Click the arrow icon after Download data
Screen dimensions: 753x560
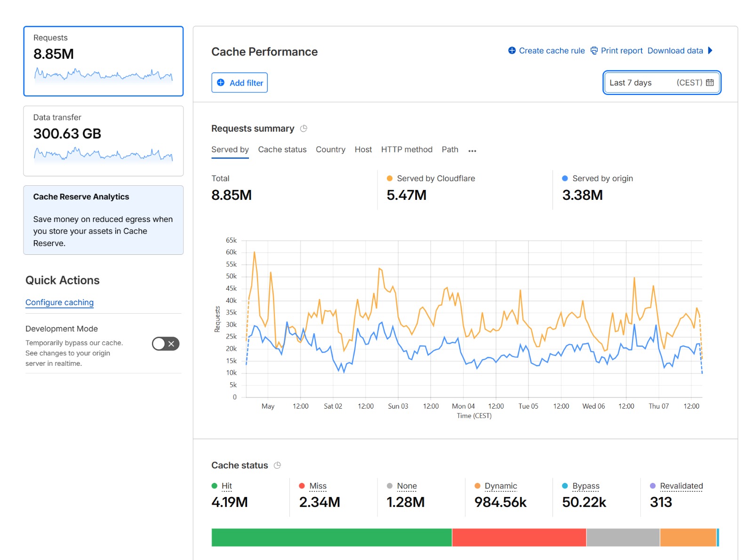point(710,50)
